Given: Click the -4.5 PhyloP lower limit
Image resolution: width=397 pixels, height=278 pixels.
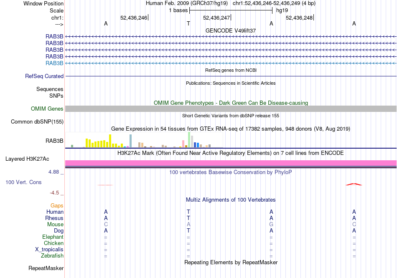Looking at the screenshot, I should tap(54, 193).
